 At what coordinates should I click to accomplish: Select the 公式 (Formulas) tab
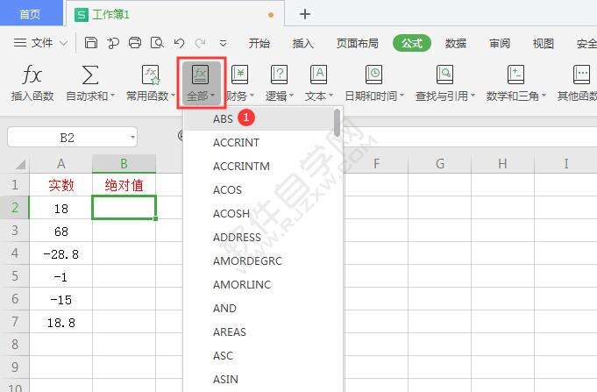[411, 43]
